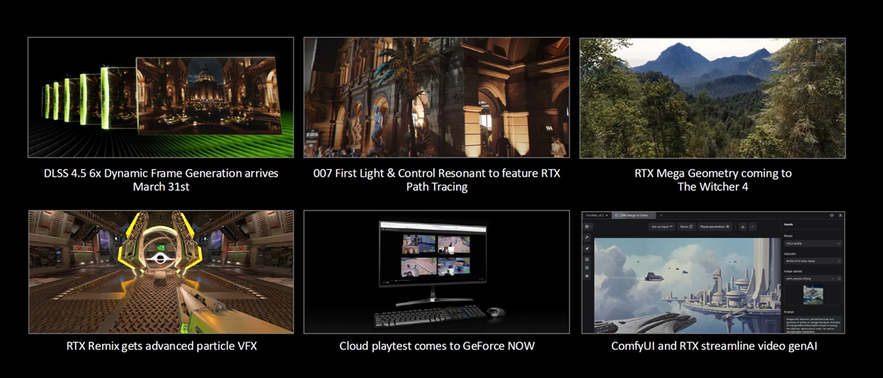Click the node library icon in the left sidebar
Viewport: 883px width, 378px height.
click(x=587, y=259)
